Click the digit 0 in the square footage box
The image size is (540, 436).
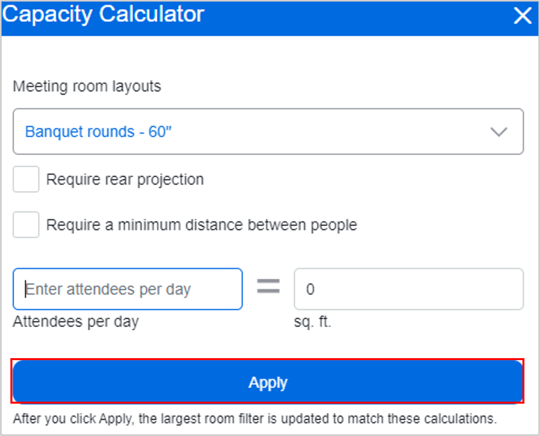coord(310,289)
